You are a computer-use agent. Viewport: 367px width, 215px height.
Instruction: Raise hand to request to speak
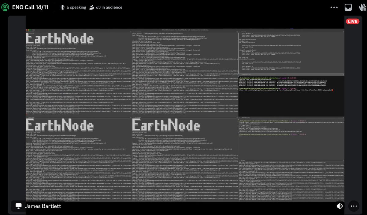[x=362, y=7]
